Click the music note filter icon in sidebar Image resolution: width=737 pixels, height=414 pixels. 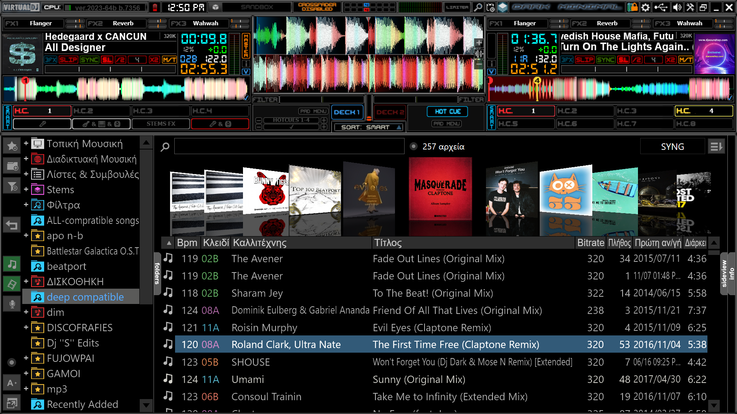click(x=12, y=264)
